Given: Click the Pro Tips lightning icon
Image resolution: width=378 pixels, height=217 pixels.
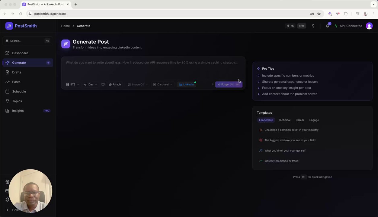Looking at the screenshot, I should pyautogui.click(x=258, y=69).
